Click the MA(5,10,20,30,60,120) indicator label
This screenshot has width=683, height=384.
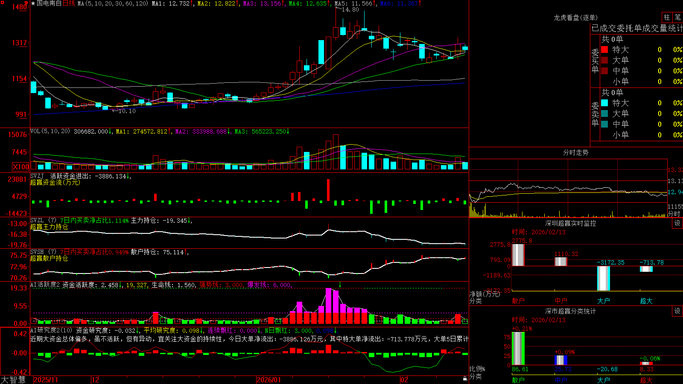pyautogui.click(x=113, y=3)
